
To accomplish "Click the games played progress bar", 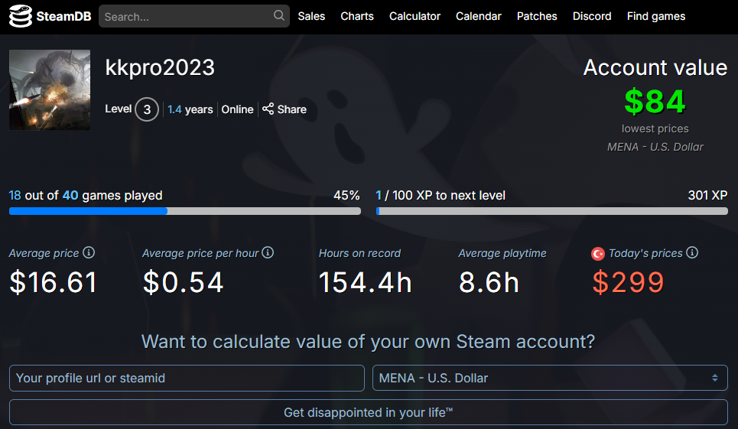I will (184, 211).
